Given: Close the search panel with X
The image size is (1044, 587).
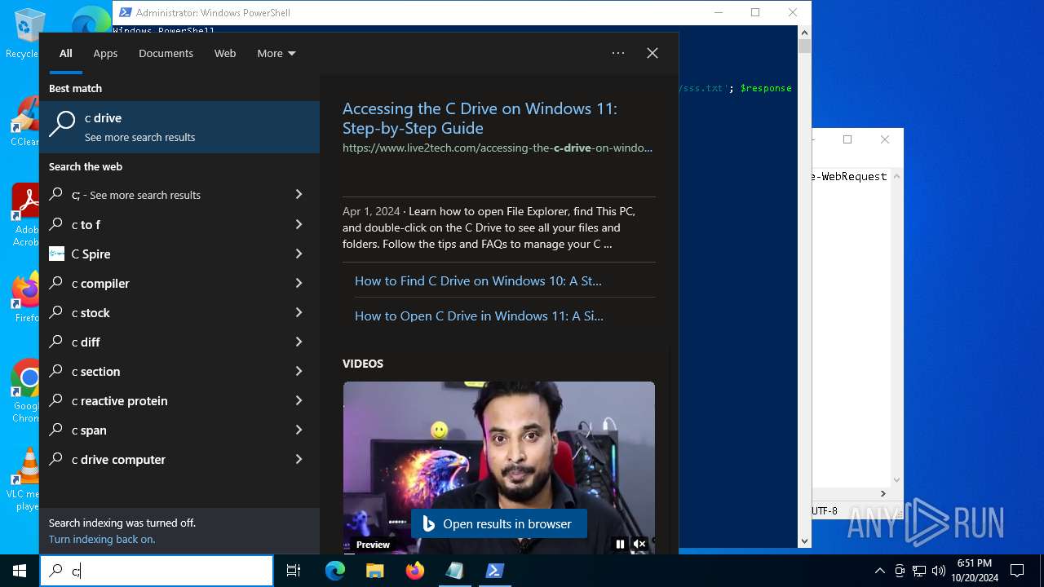Looking at the screenshot, I should (652, 53).
